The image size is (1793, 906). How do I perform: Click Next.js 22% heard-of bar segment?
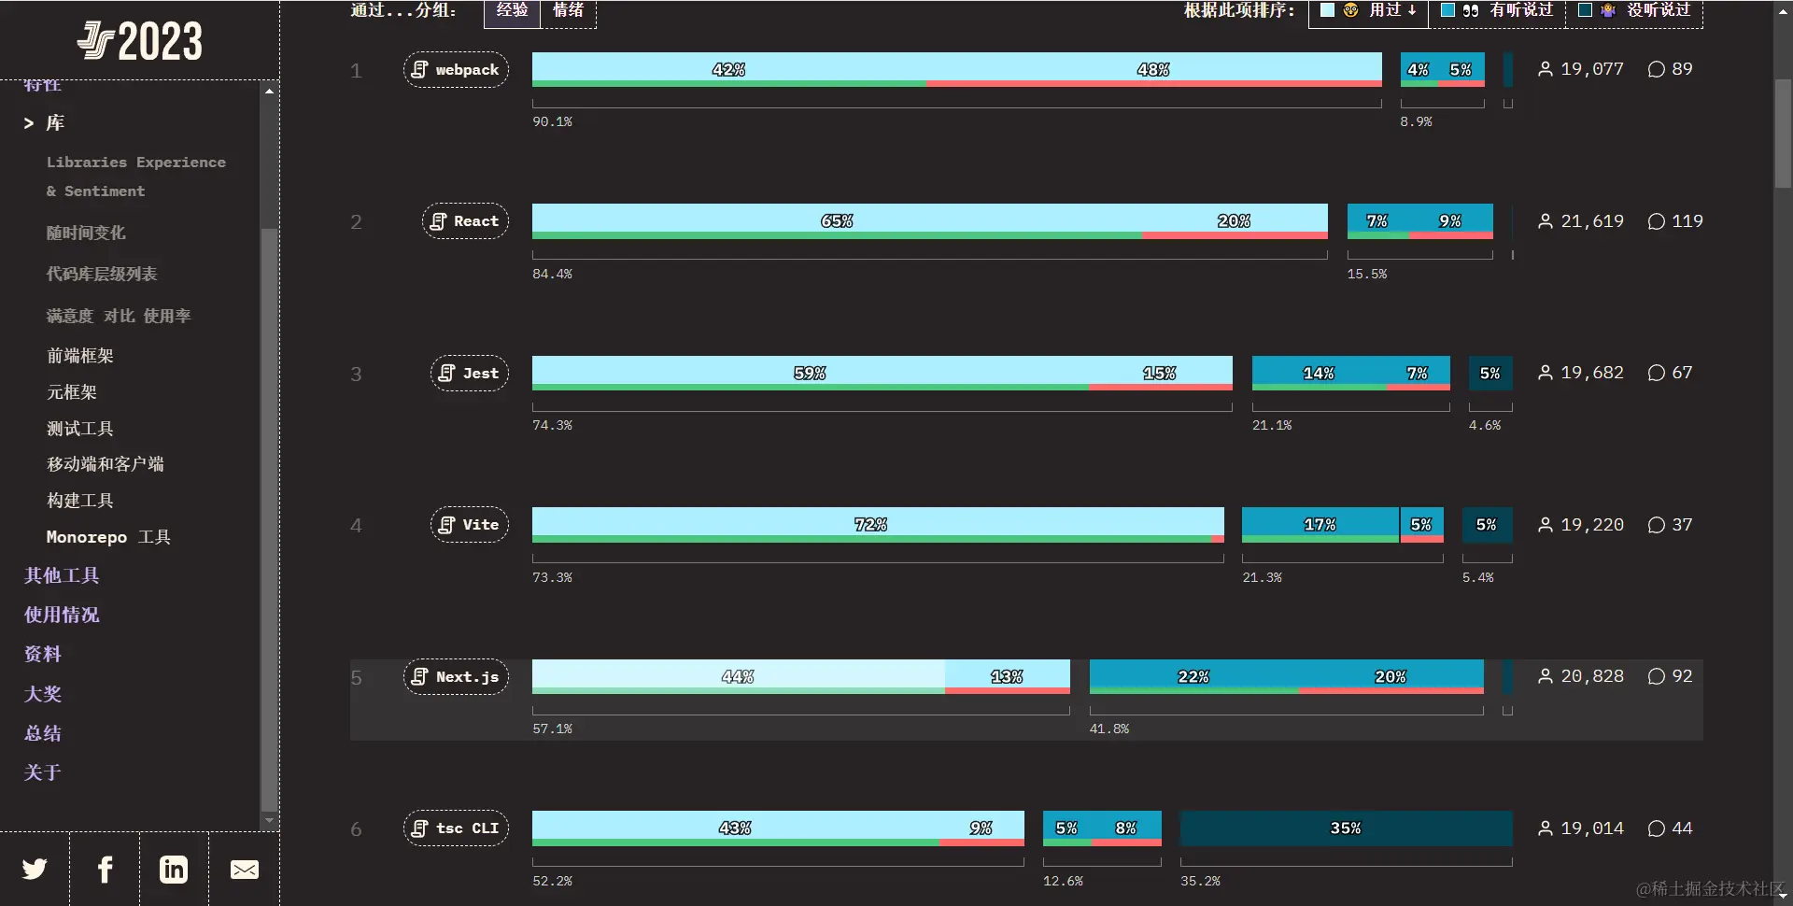(x=1193, y=676)
